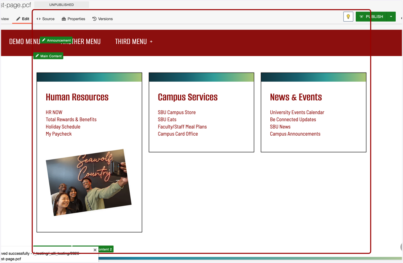Open the Faculty/Staff Meal Plans link
This screenshot has width=403, height=263.
coord(182,127)
